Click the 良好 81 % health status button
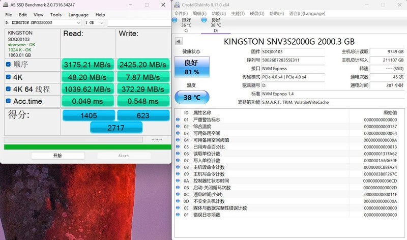The height and width of the screenshot is (240, 407). click(192, 67)
